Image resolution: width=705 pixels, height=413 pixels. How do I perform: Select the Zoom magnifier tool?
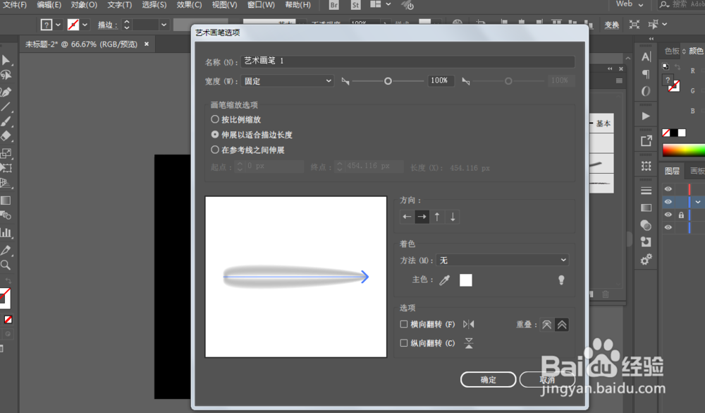point(6,265)
